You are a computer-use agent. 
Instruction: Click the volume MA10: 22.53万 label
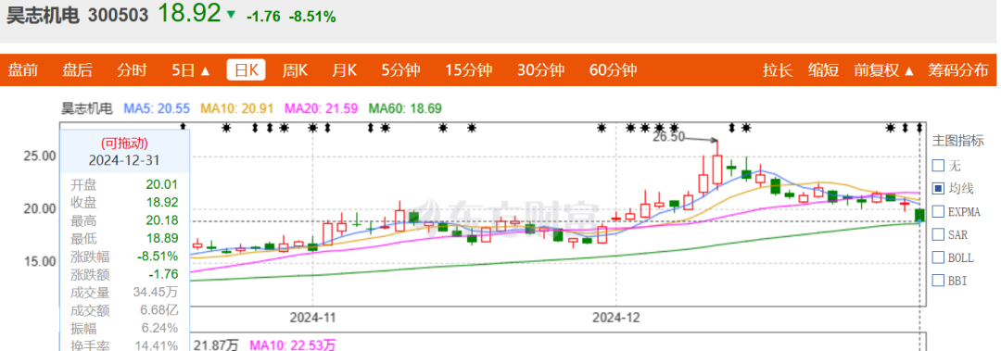point(292,345)
